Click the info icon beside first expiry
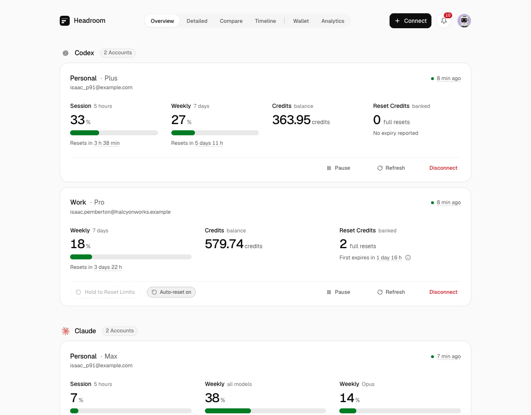Image resolution: width=531 pixels, height=415 pixels. pyautogui.click(x=408, y=258)
